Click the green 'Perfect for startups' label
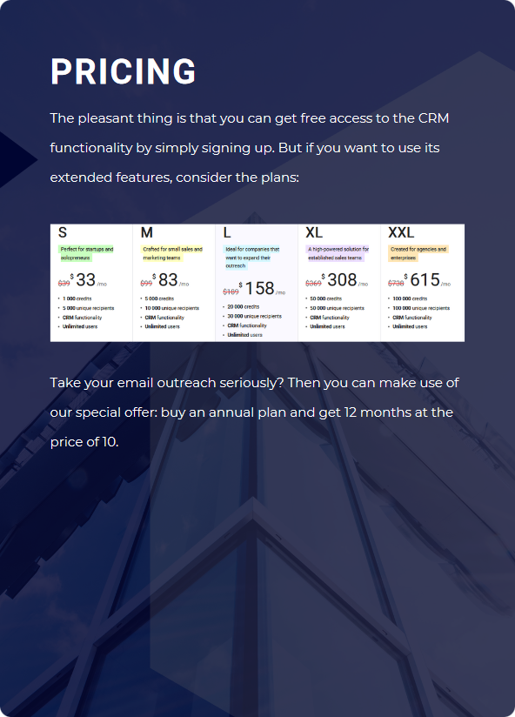 coord(86,253)
